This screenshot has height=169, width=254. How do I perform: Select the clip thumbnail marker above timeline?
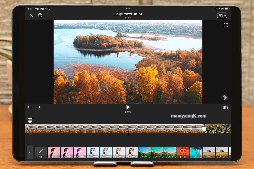coord(30,120)
